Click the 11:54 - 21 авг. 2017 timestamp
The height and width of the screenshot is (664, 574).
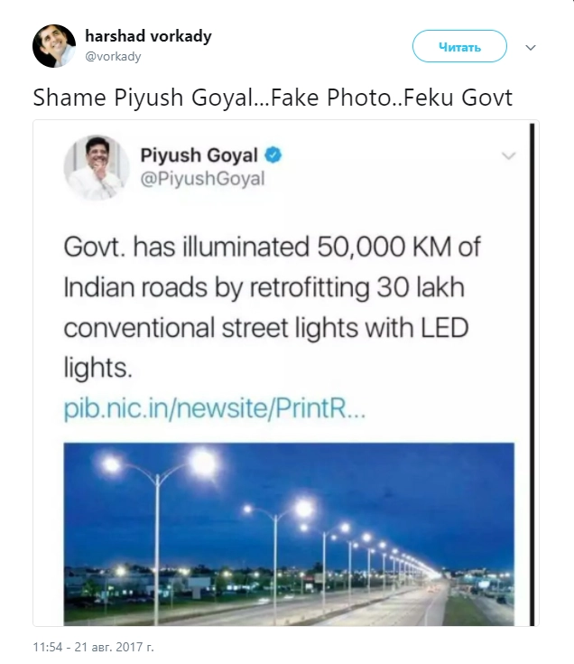pos(93,648)
